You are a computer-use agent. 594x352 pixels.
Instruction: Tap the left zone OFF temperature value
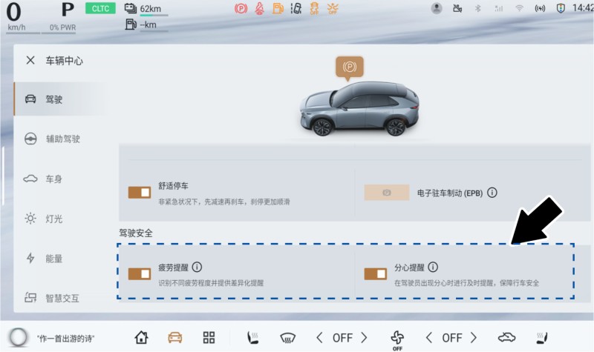tap(342, 338)
